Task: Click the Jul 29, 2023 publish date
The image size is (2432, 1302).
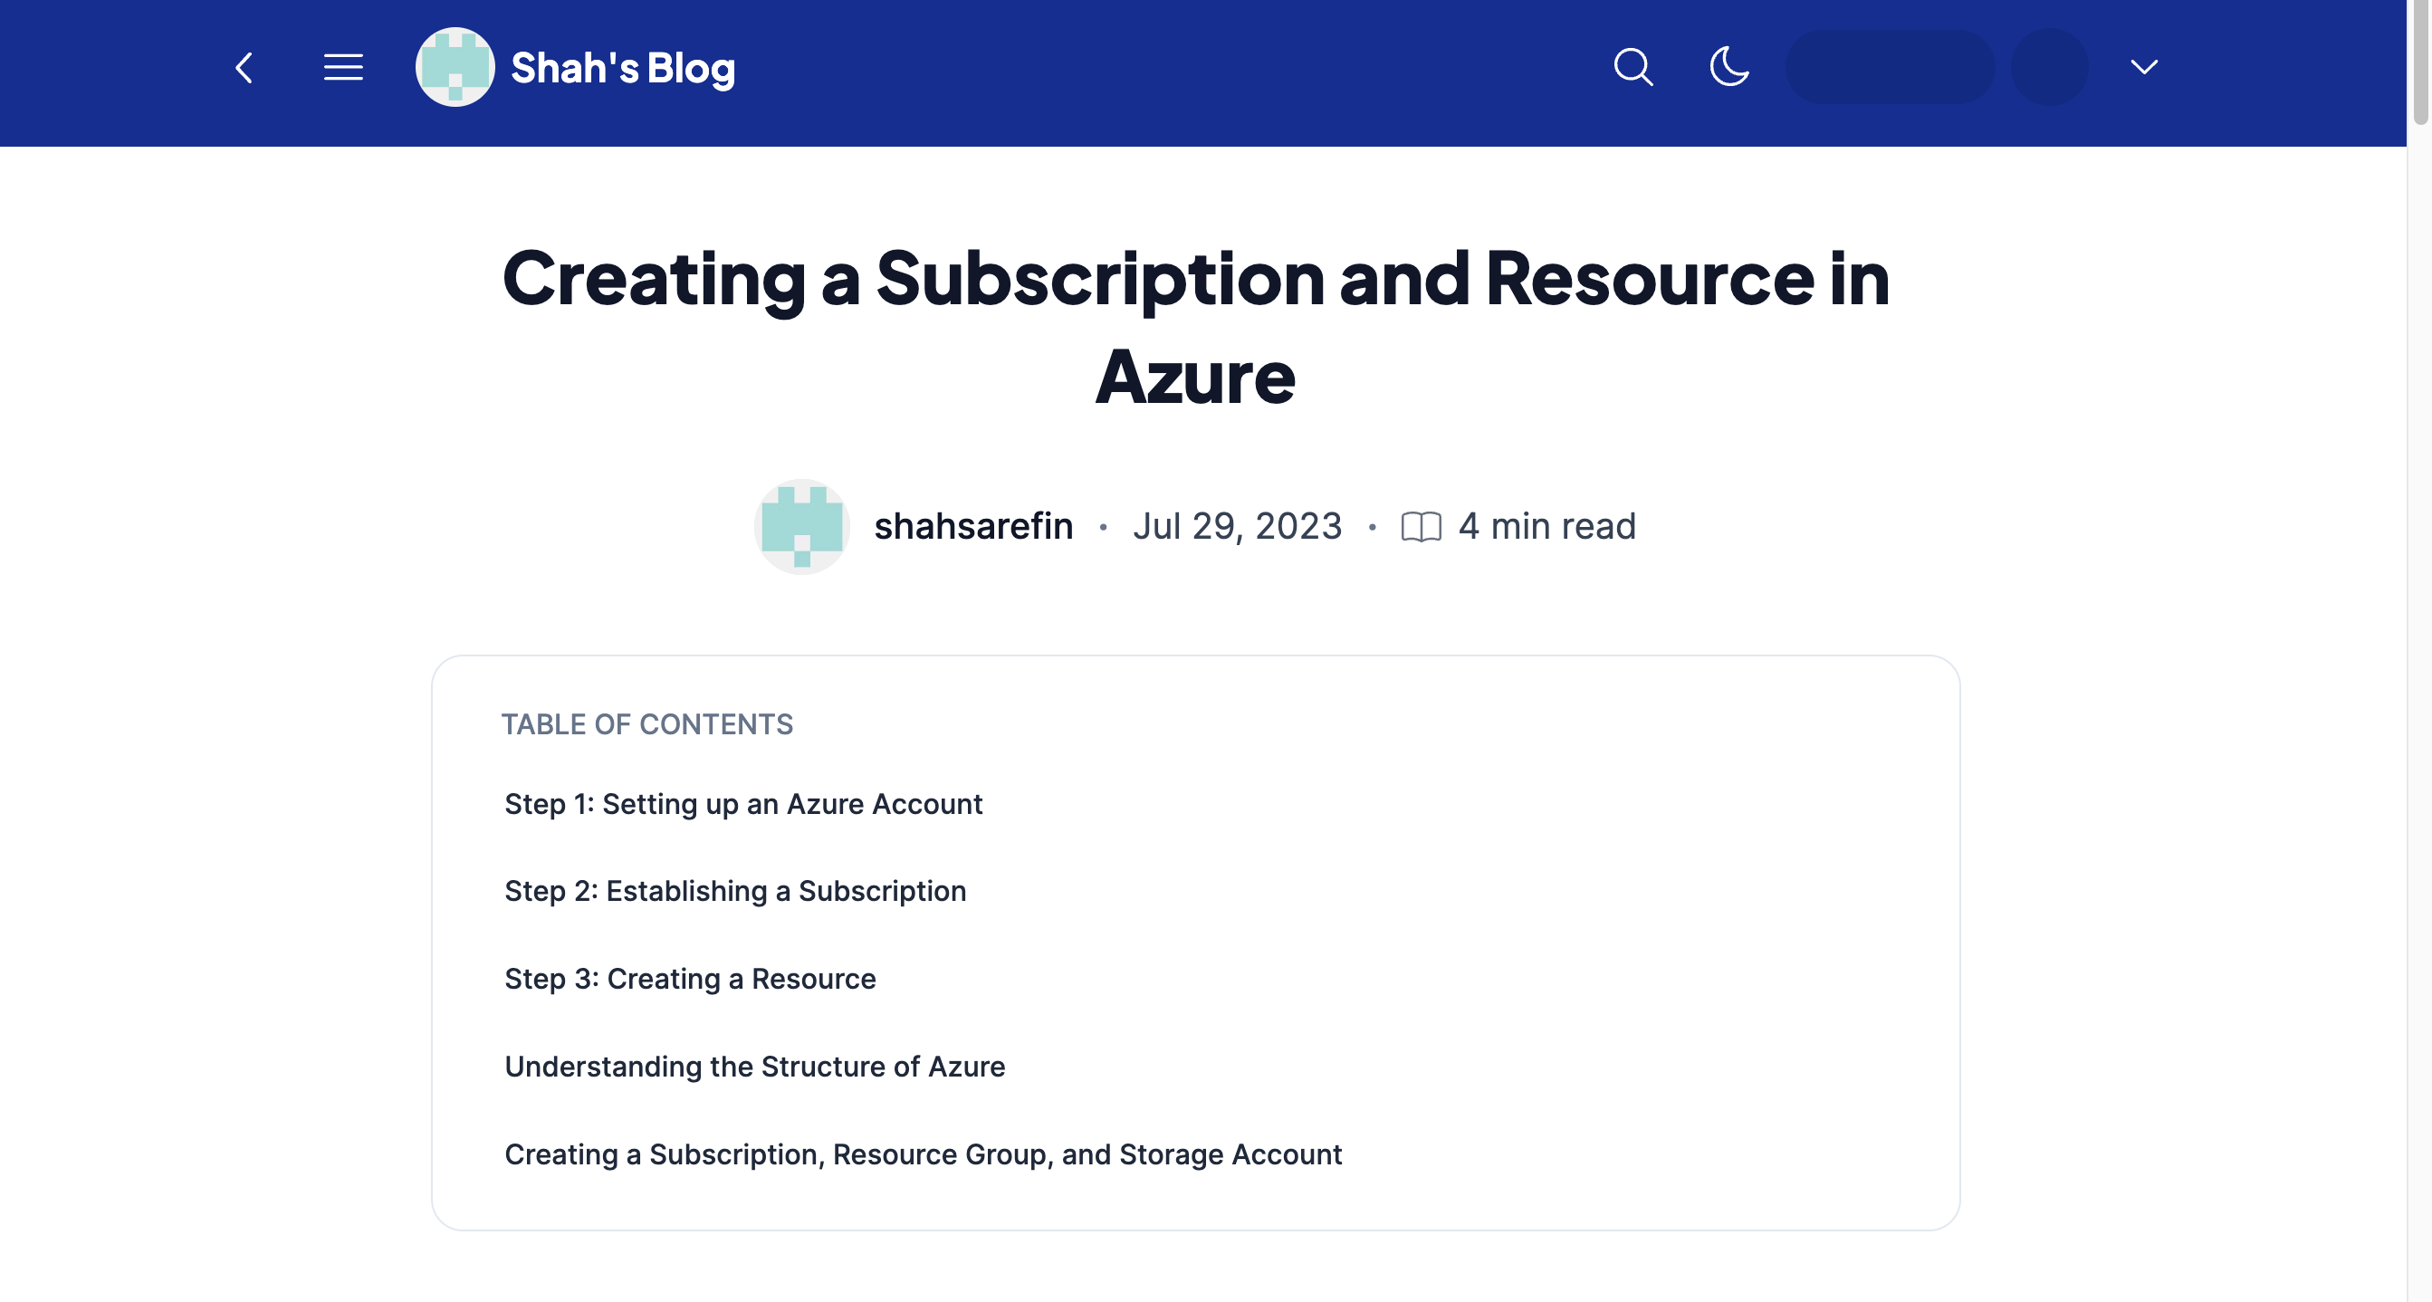Action: coord(1237,527)
